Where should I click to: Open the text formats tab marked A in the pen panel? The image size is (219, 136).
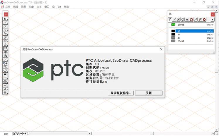coord(187,20)
